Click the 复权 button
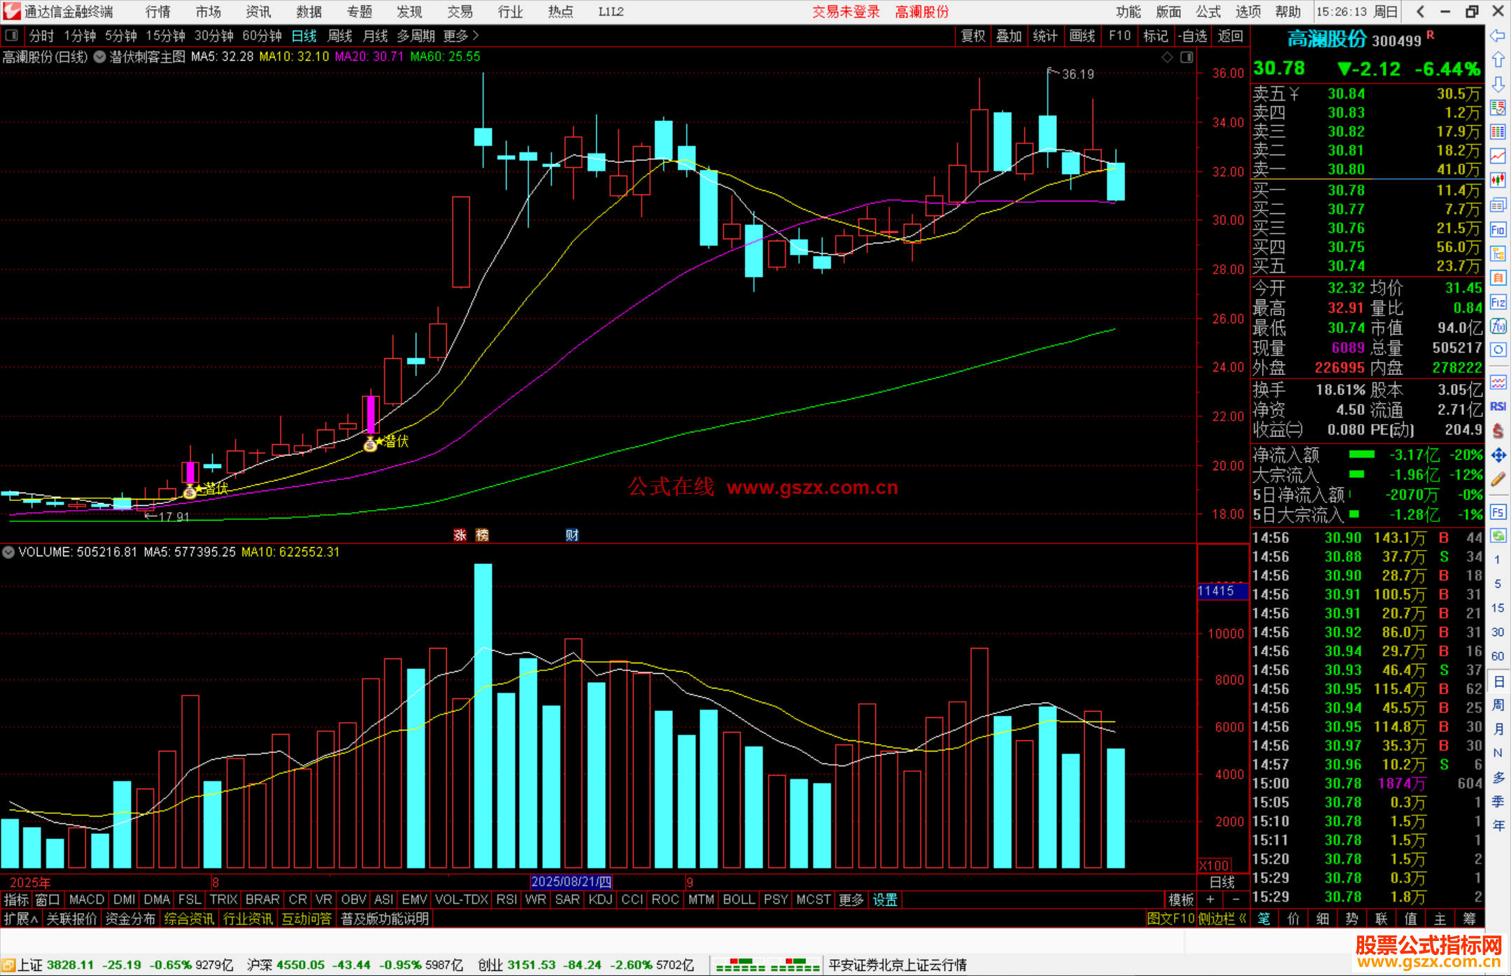This screenshot has height=976, width=1511. click(973, 36)
